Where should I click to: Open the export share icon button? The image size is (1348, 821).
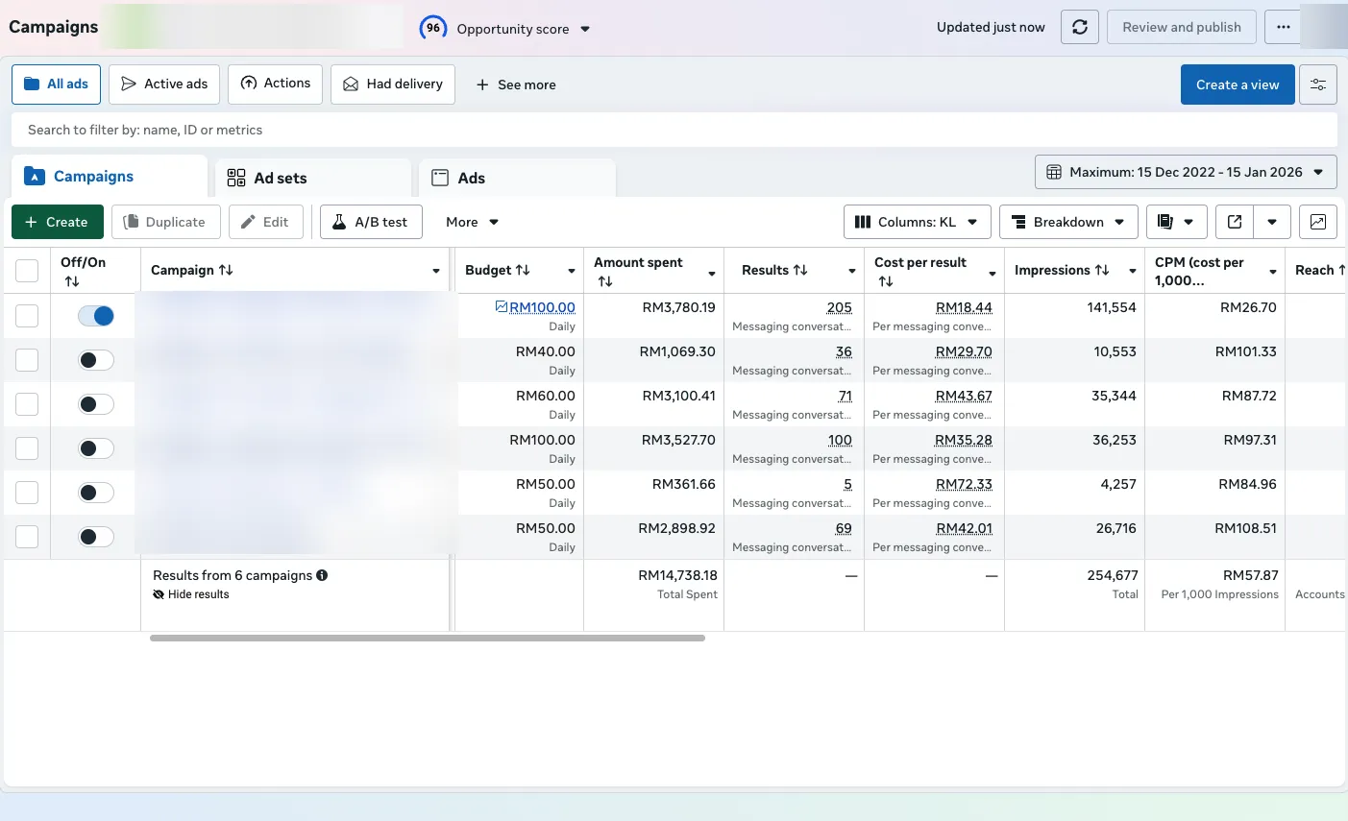(x=1235, y=222)
